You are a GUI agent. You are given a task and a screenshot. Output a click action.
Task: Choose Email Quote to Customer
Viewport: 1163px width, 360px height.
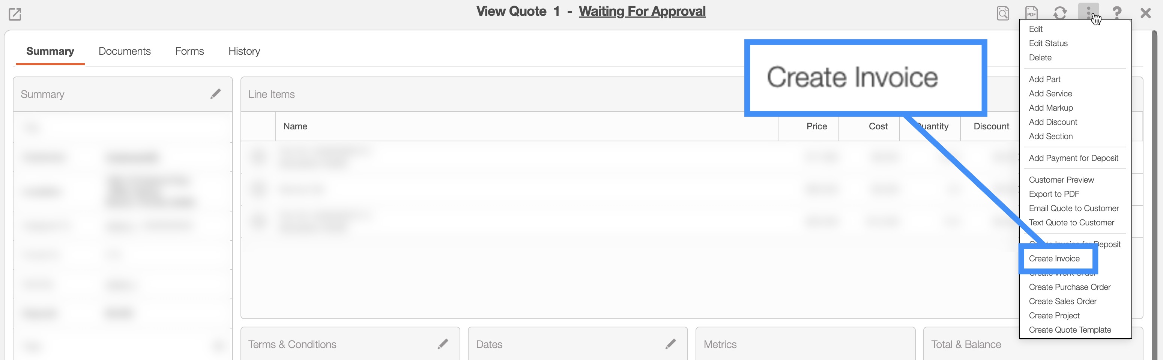pyautogui.click(x=1074, y=208)
